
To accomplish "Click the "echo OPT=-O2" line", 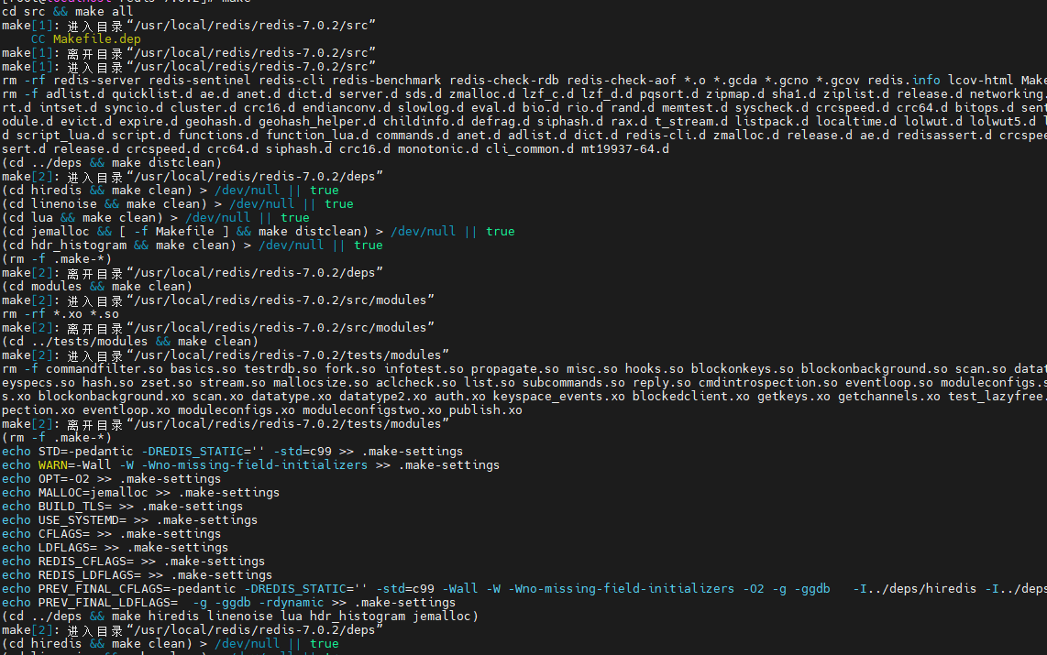I will tap(111, 478).
